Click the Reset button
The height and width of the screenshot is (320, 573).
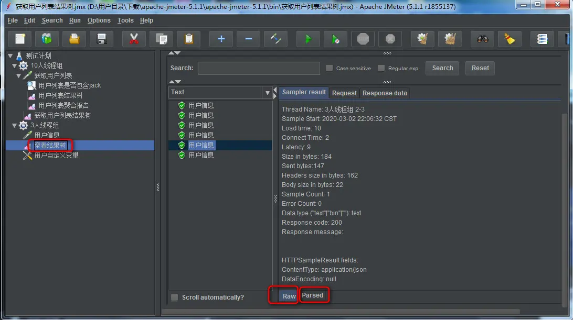click(x=480, y=68)
